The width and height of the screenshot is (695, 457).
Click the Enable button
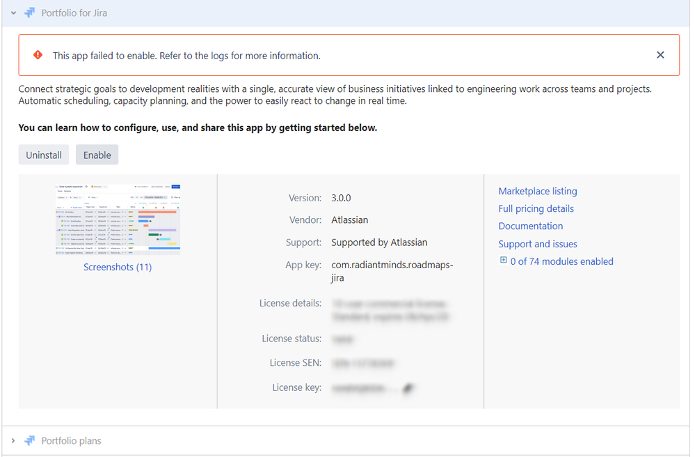[x=97, y=155]
